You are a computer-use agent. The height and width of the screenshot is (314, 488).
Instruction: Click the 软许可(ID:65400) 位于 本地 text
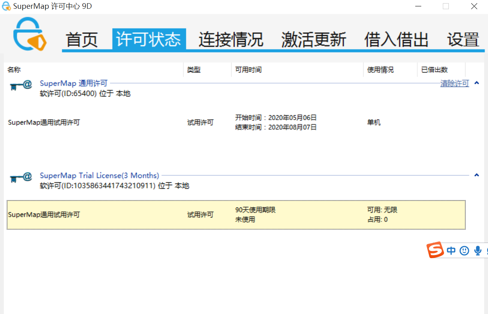pos(85,94)
